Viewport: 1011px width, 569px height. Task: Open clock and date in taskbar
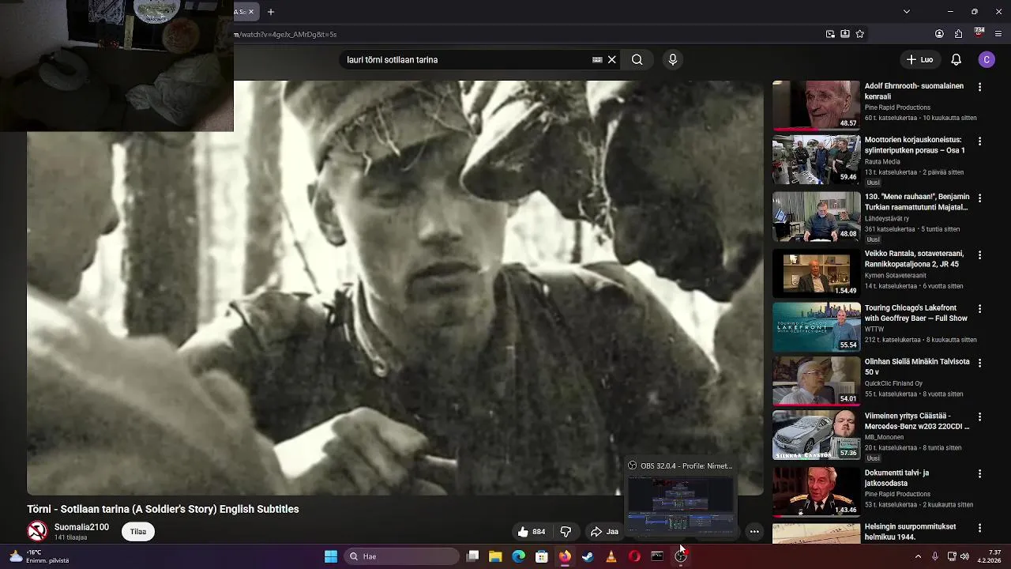[x=990, y=556]
